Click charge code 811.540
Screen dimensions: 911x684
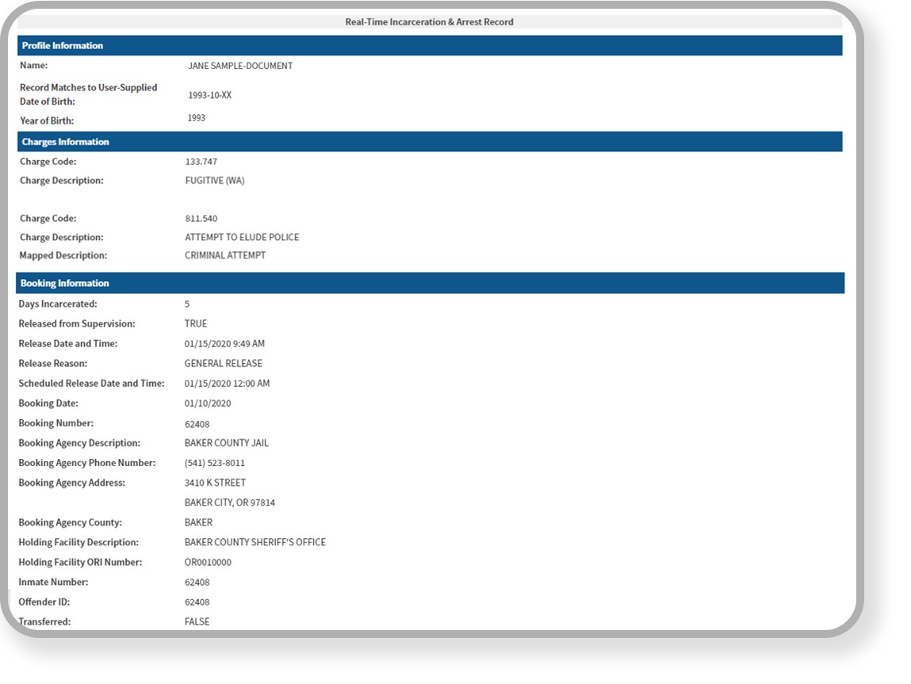[x=201, y=219]
